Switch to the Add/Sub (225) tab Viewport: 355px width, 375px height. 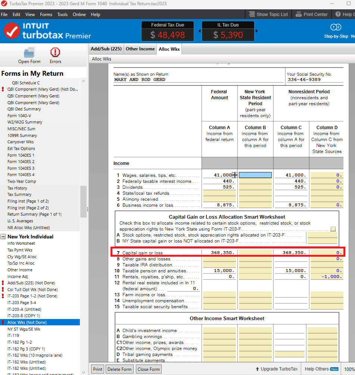(106, 49)
